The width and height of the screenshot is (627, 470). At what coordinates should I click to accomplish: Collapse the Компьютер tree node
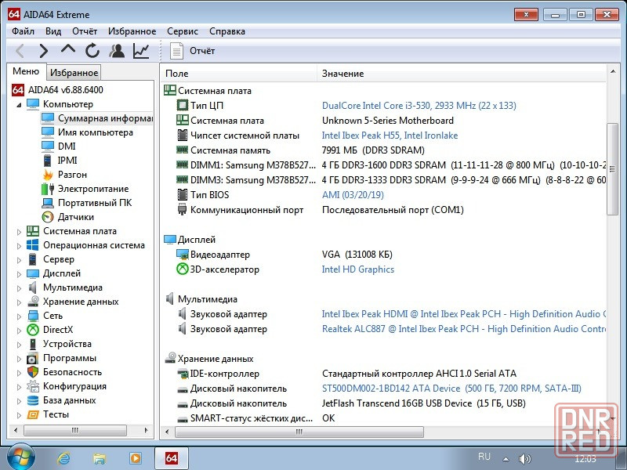tap(19, 105)
